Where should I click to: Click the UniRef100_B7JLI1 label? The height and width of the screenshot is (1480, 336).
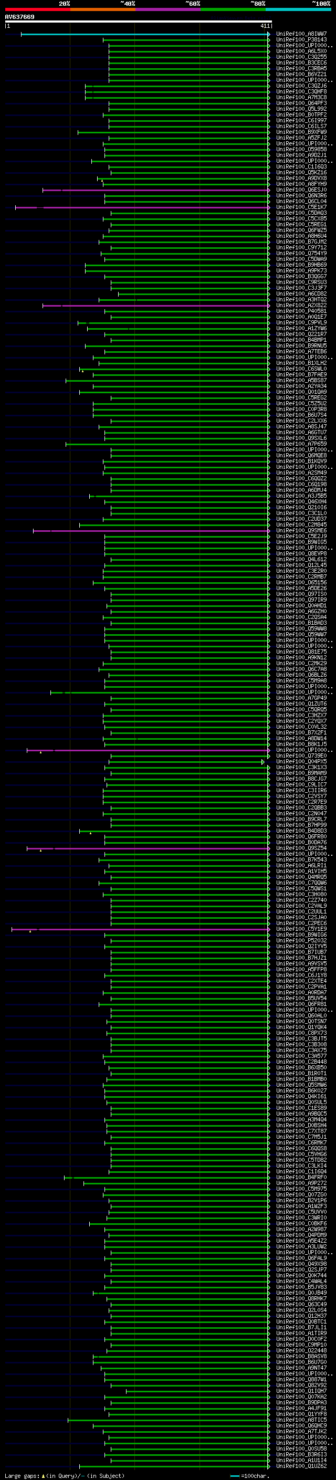[x=301, y=1327]
